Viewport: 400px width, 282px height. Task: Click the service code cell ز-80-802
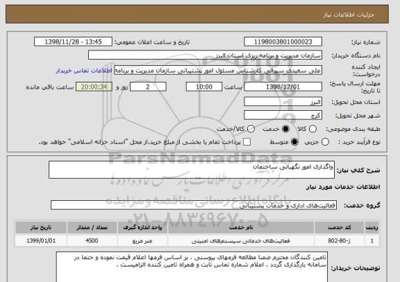[x=340, y=240]
